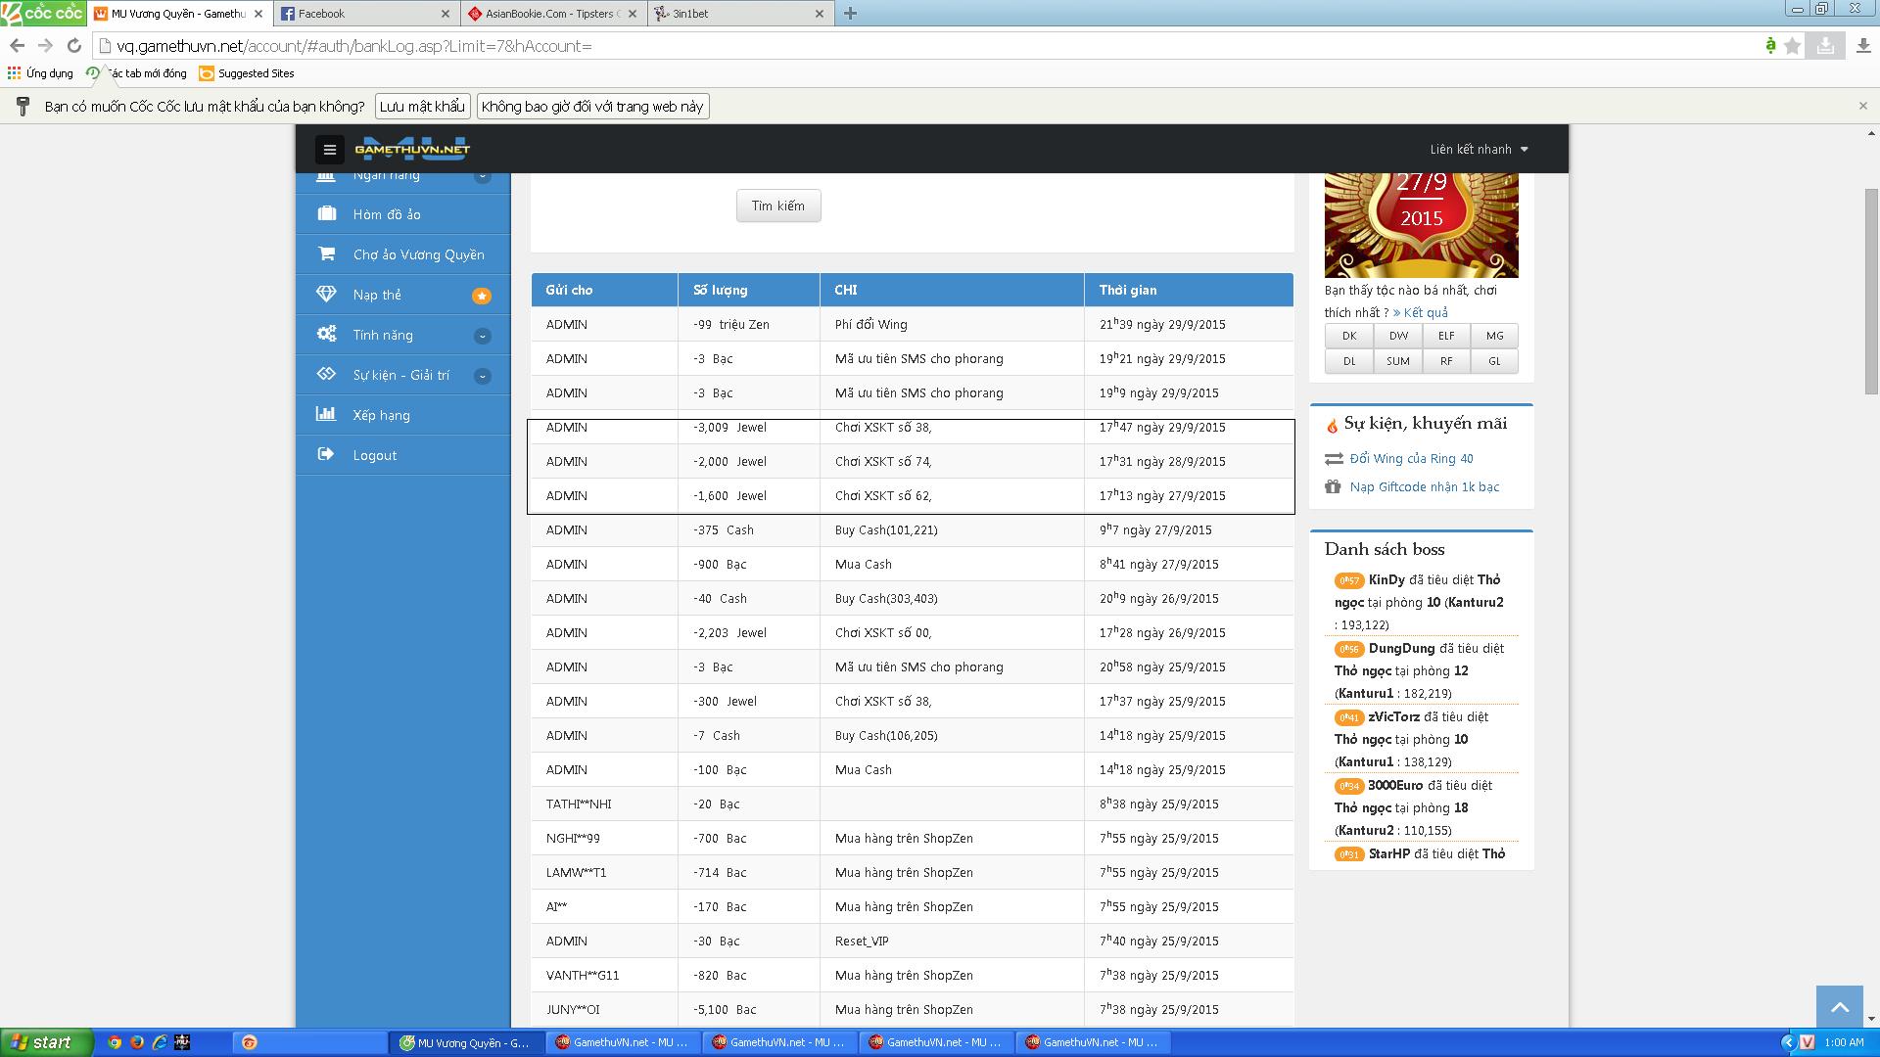Screen dimensions: 1880x1057
Task: Click the GamethuVN.net MU logo
Action: pyautogui.click(x=412, y=149)
